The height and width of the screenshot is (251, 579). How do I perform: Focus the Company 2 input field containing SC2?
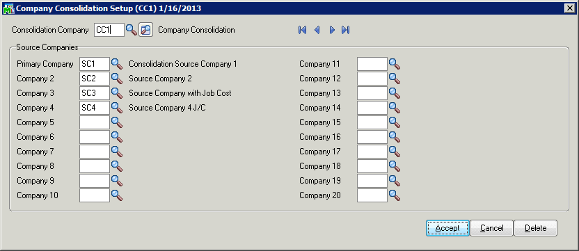95,79
